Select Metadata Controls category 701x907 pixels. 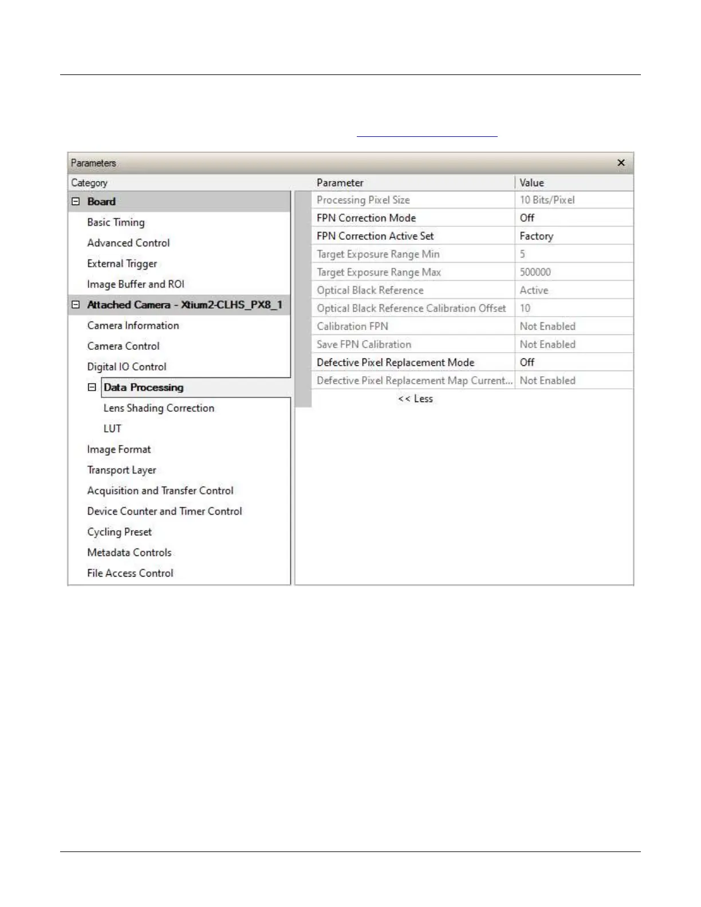pyautogui.click(x=129, y=553)
